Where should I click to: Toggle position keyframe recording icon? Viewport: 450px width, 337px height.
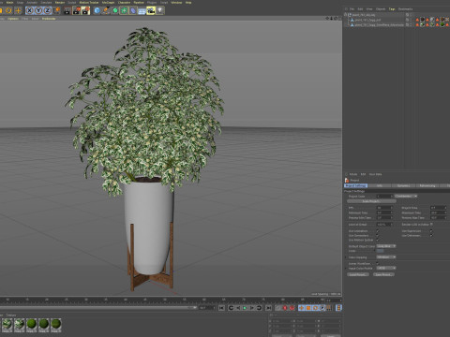(302, 308)
